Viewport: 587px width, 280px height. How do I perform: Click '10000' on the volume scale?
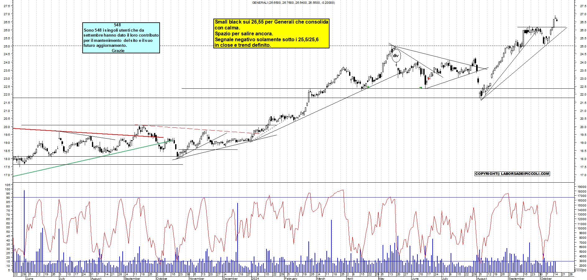pos(581,229)
